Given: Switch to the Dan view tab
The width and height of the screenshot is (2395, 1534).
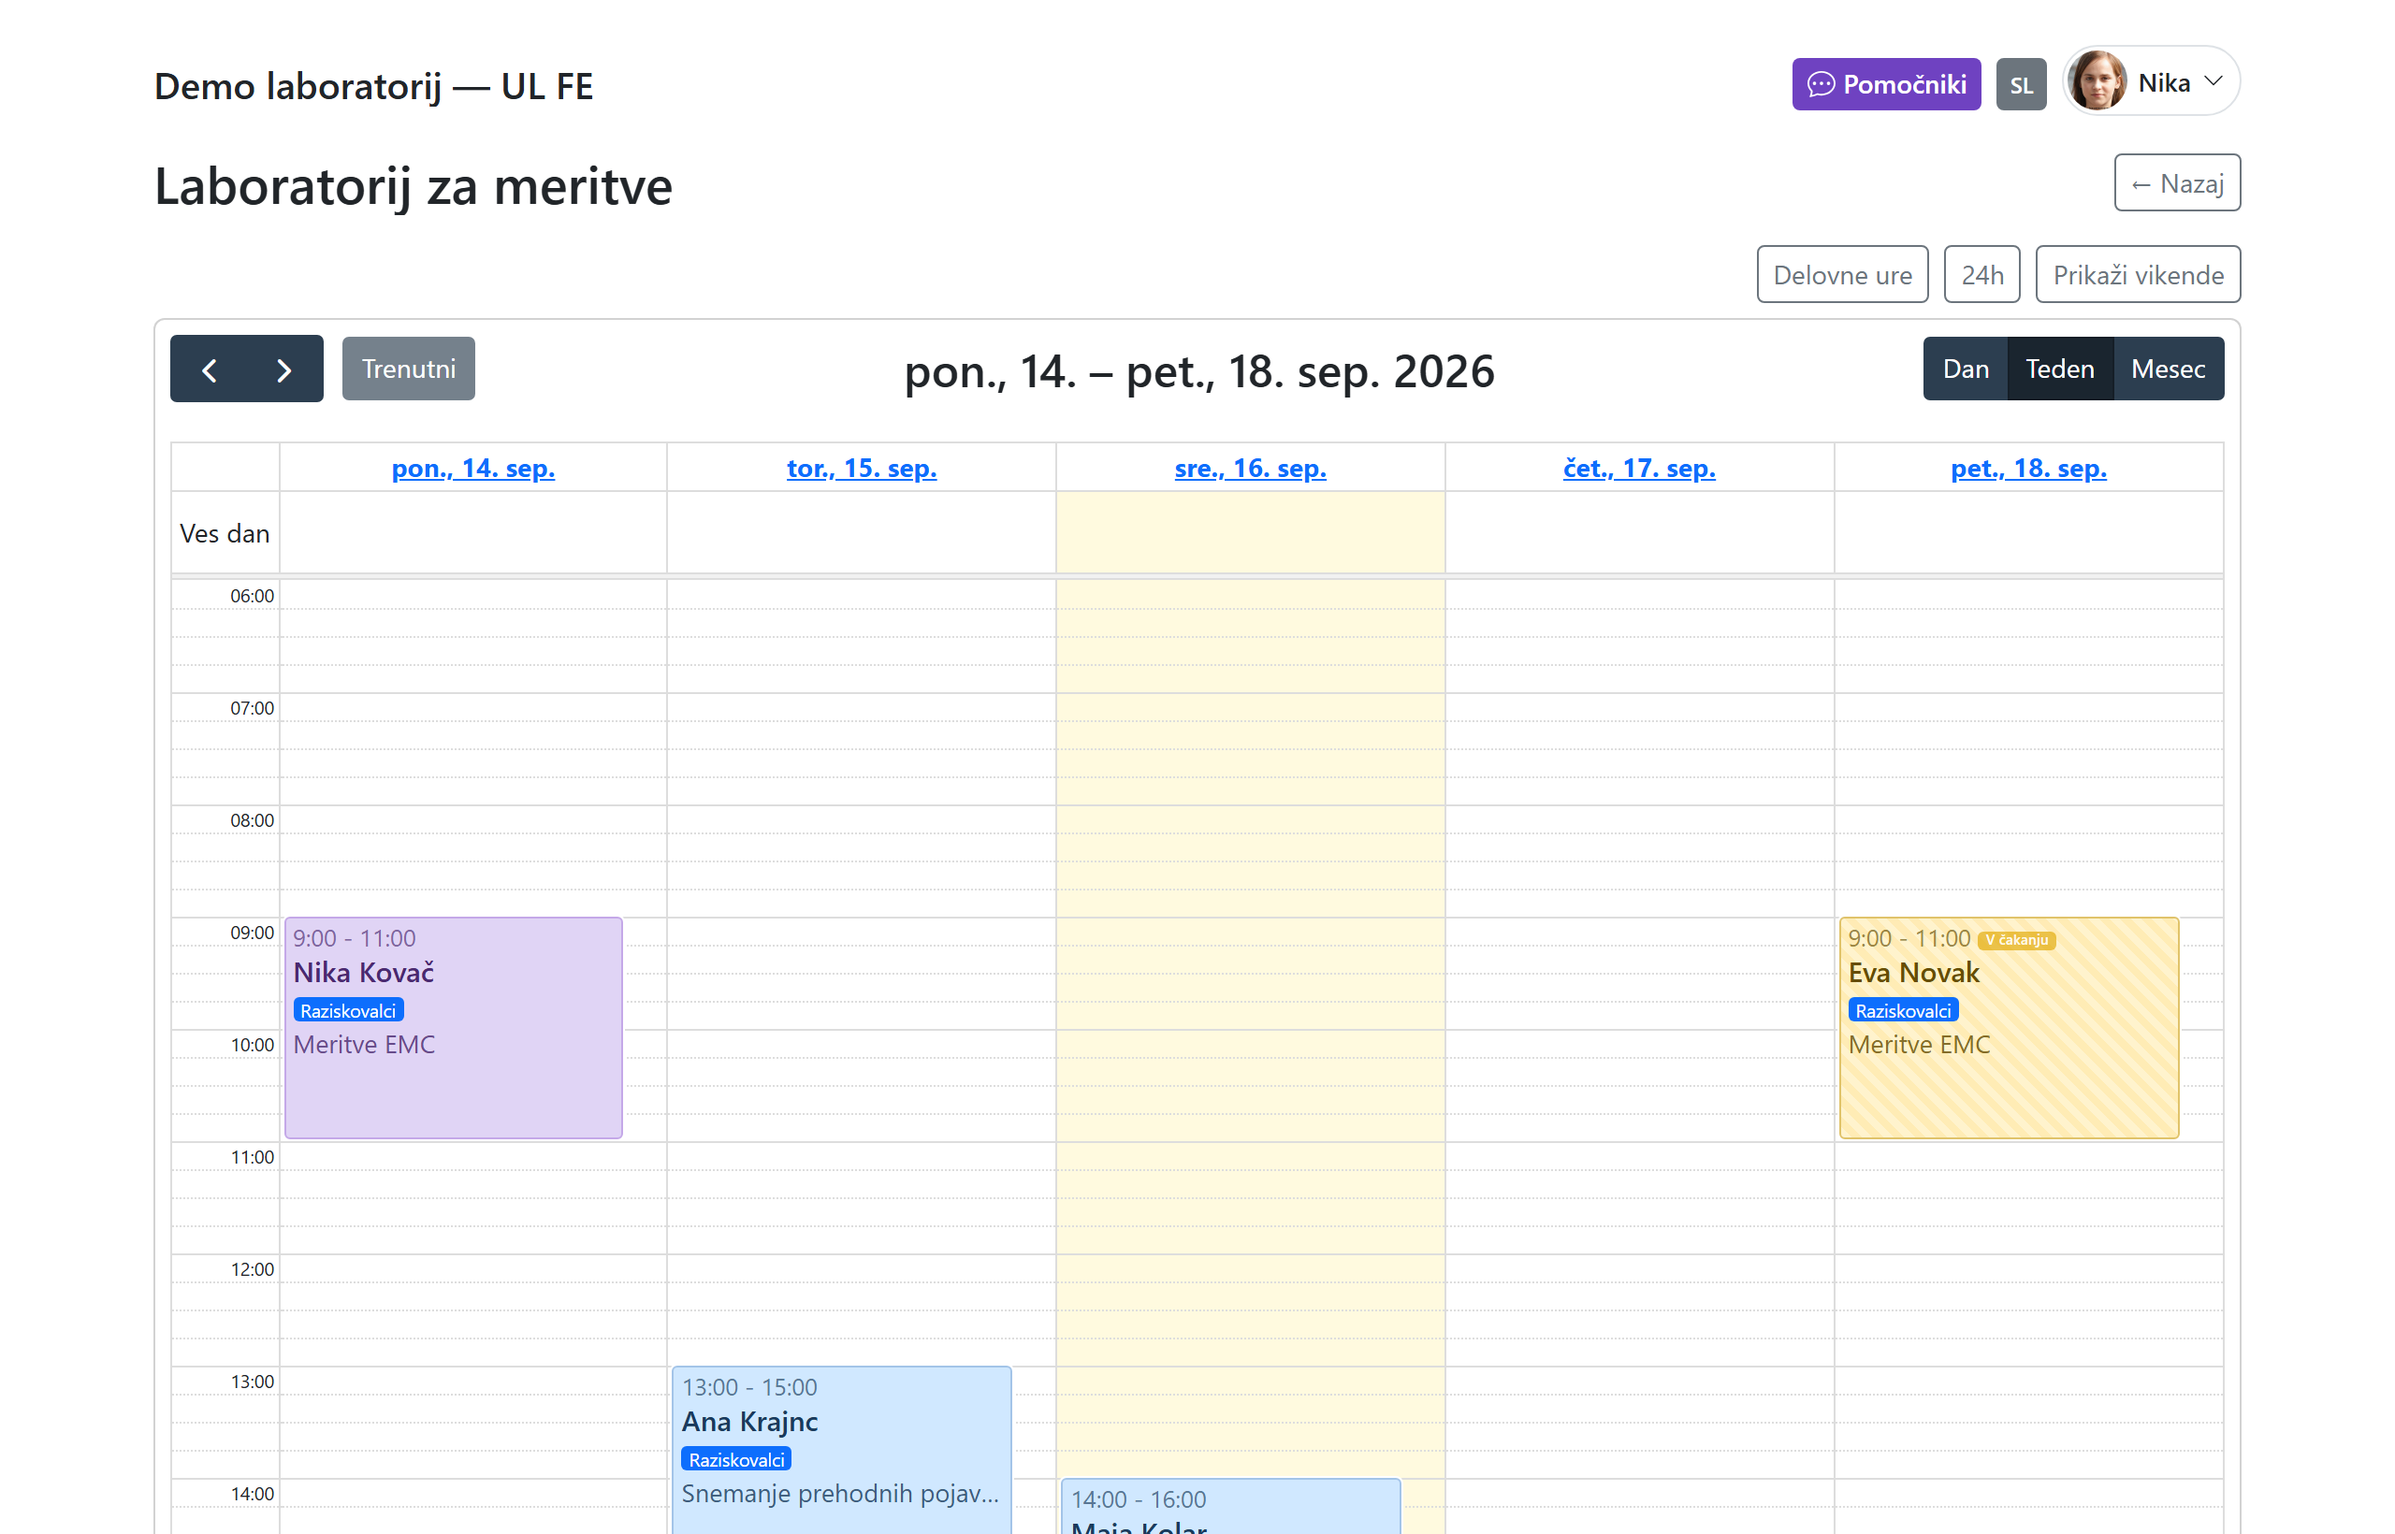Looking at the screenshot, I should [x=1965, y=369].
